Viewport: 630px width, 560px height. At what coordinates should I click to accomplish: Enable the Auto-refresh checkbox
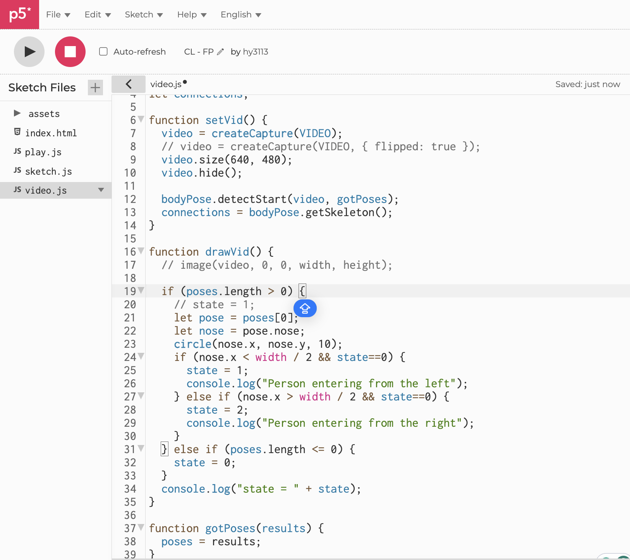point(103,52)
